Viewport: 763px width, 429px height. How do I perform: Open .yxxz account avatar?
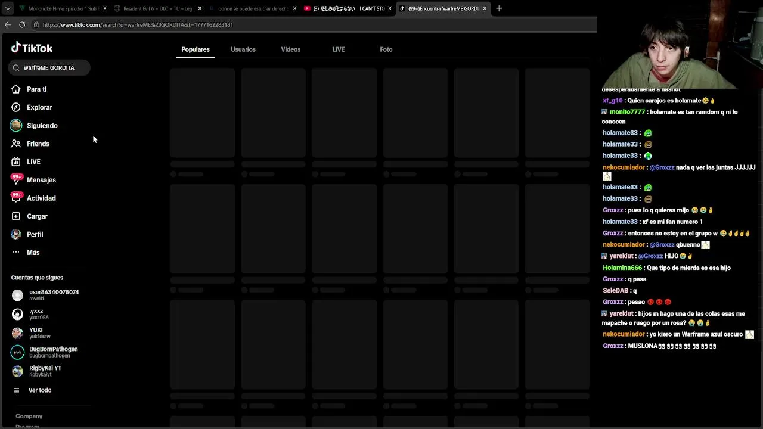coord(17,314)
